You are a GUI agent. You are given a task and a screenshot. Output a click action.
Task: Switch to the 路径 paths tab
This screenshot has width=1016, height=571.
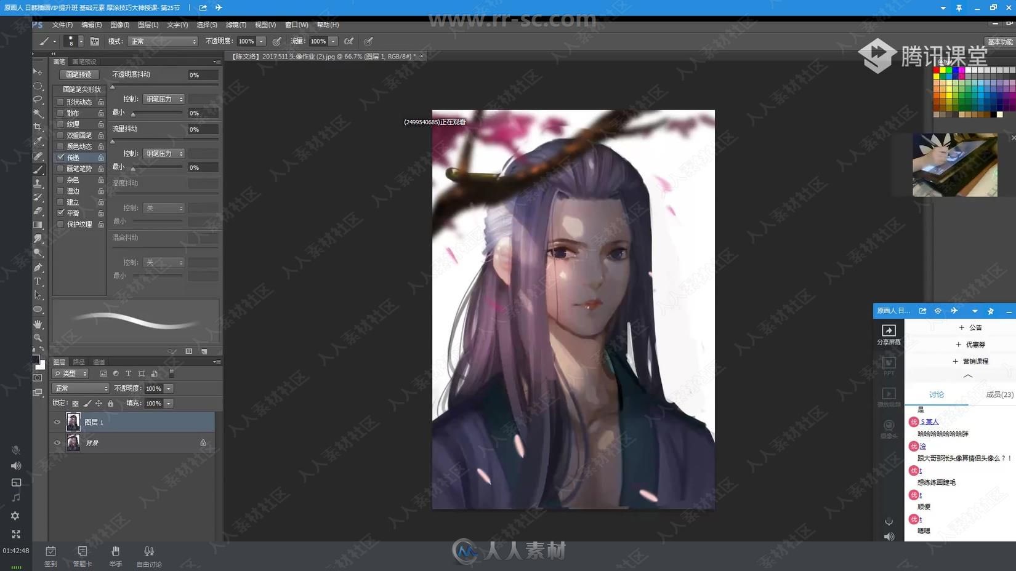coord(79,362)
